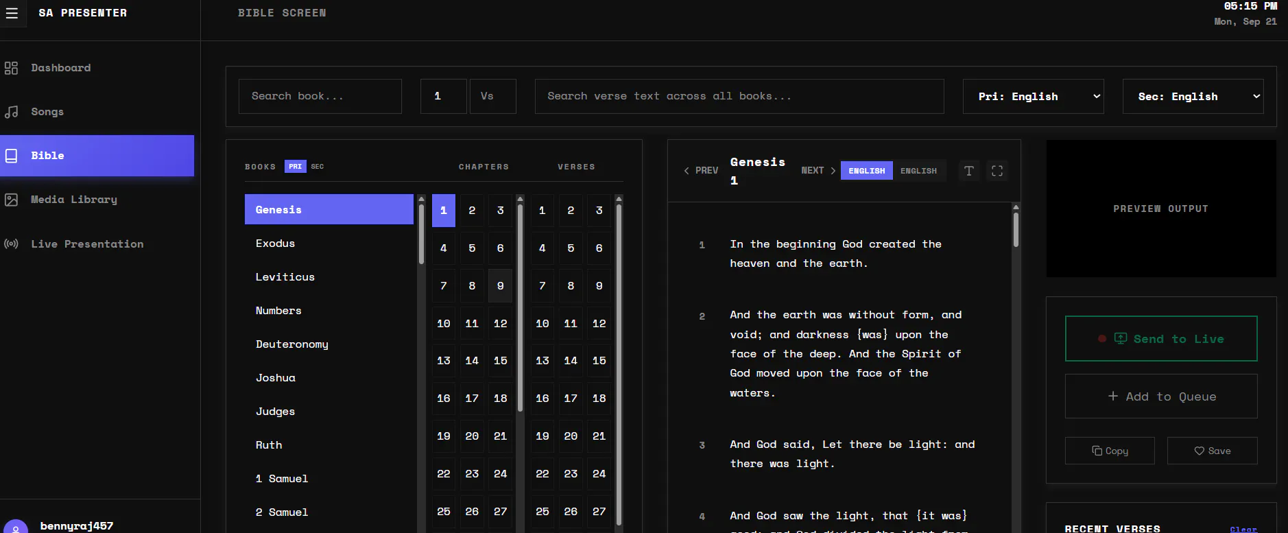Toggle PRI books language
Image resolution: width=1288 pixels, height=533 pixels.
click(295, 166)
